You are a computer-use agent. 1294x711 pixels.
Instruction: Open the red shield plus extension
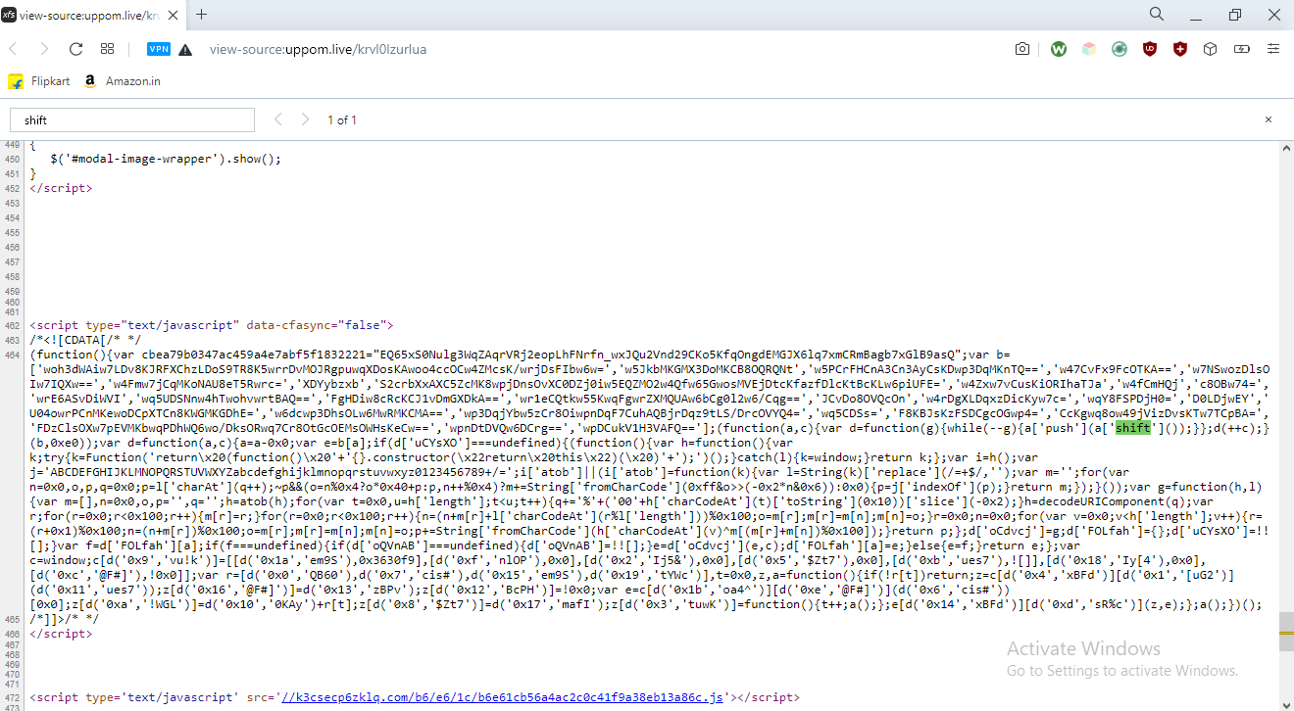coord(1180,49)
